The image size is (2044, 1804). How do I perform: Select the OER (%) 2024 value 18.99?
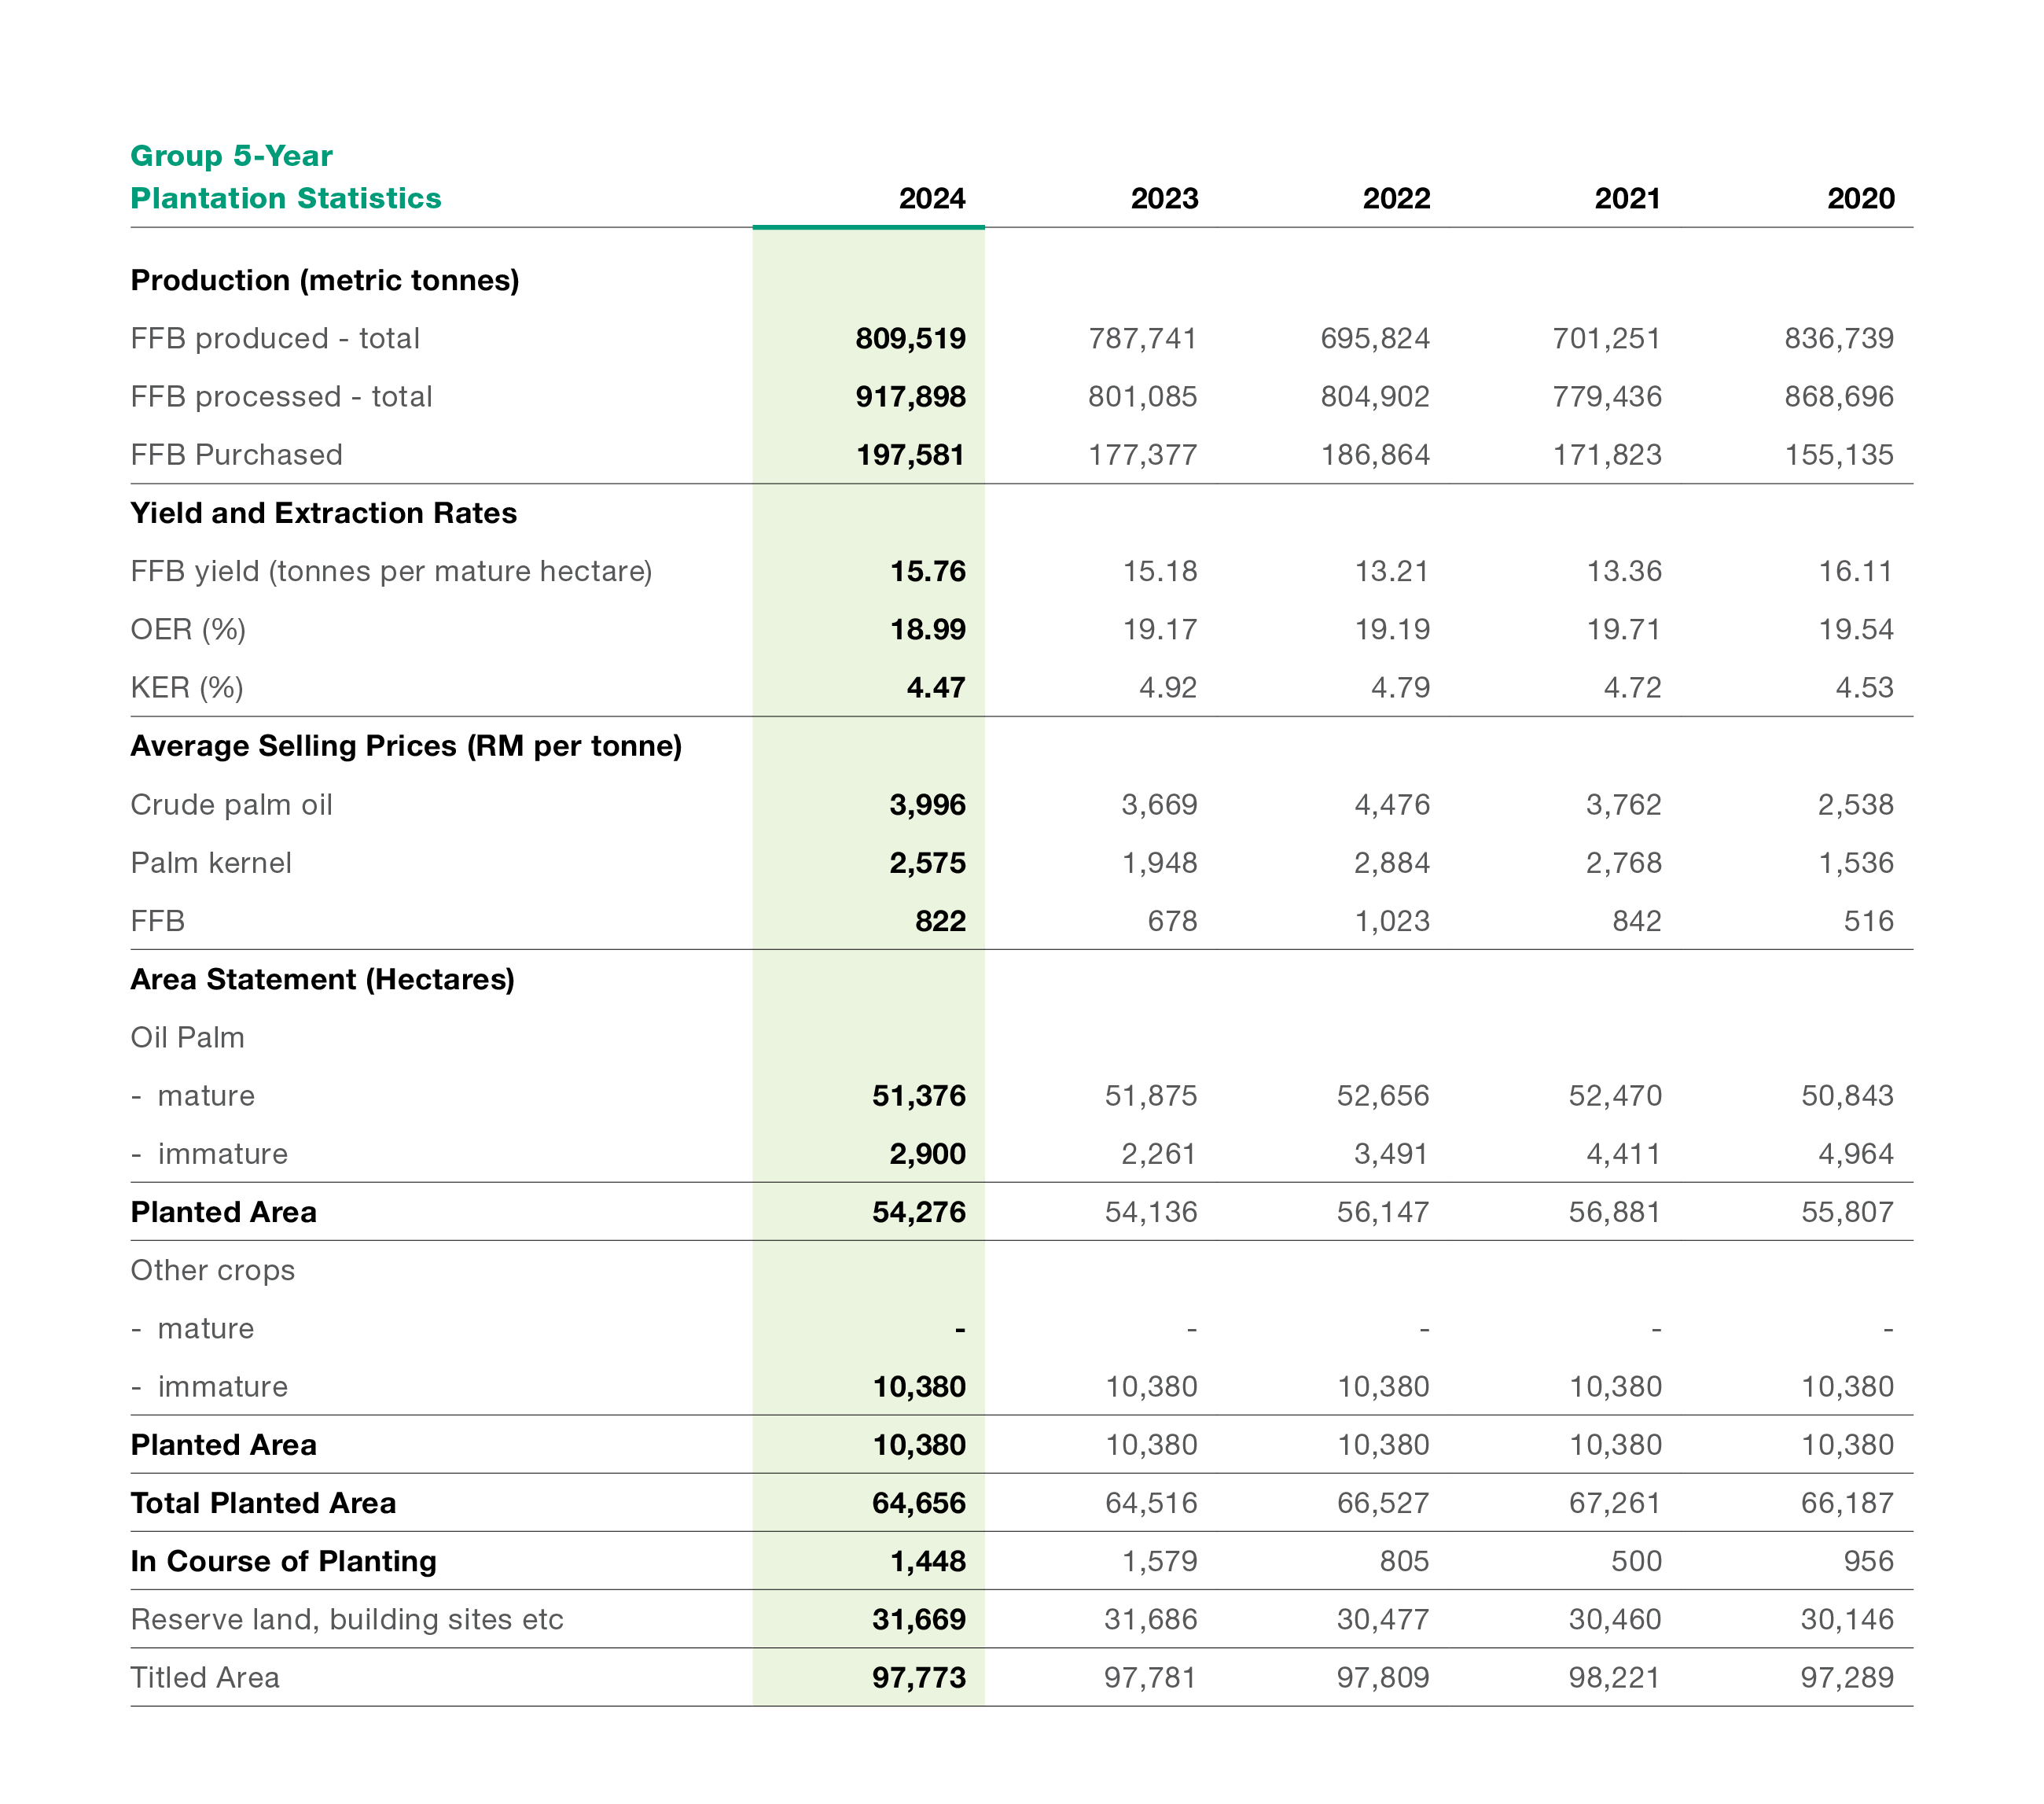point(928,629)
